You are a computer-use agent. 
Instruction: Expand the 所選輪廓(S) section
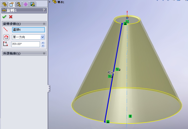[44, 53]
